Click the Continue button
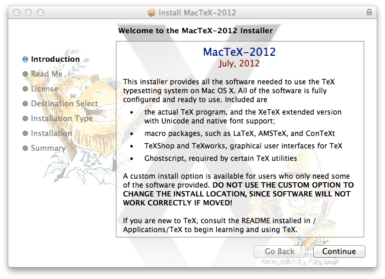Screen dimensions: 385x279 (339, 251)
